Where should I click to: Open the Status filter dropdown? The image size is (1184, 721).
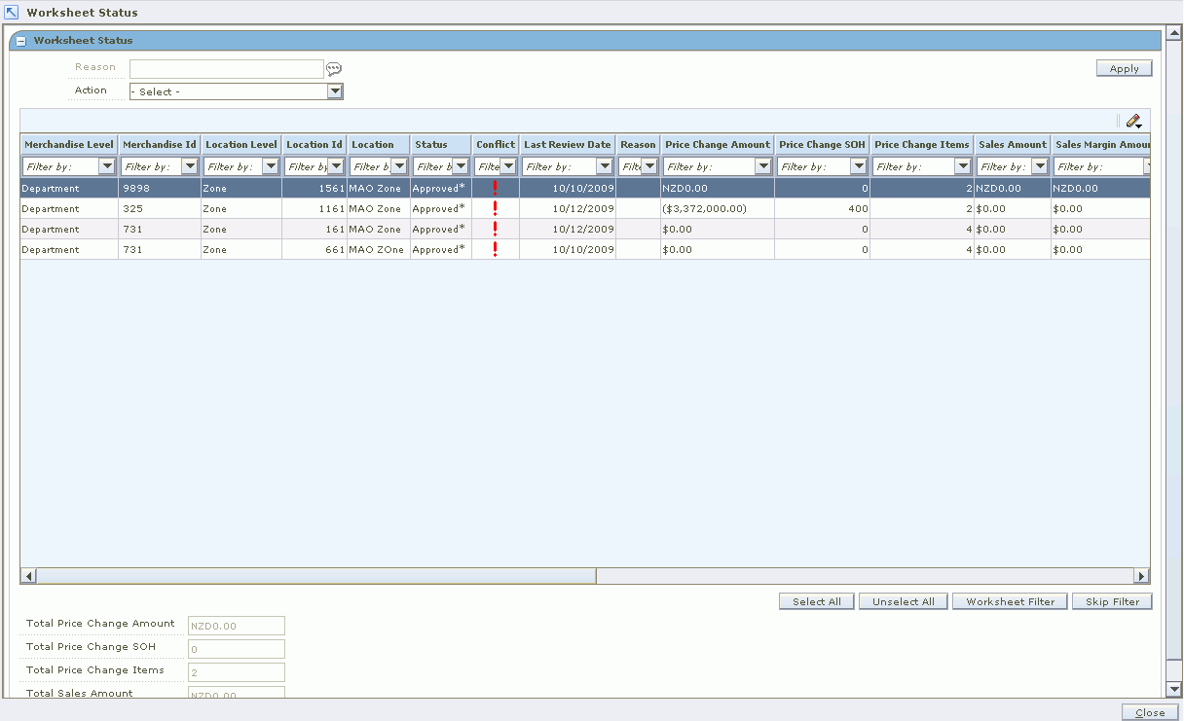coord(462,166)
